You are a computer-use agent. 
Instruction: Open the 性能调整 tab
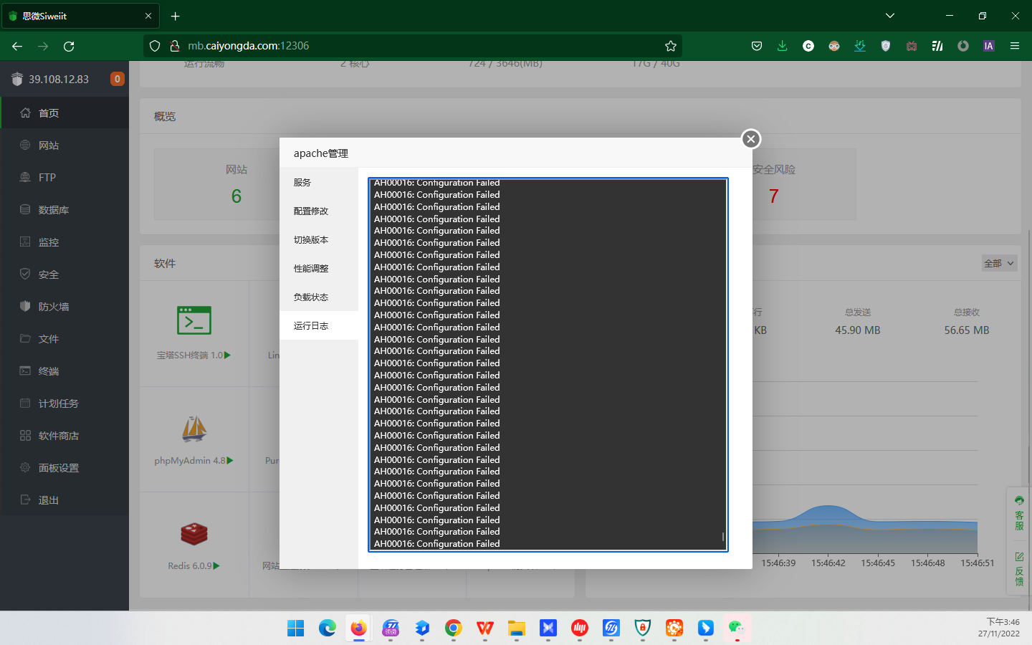point(311,269)
